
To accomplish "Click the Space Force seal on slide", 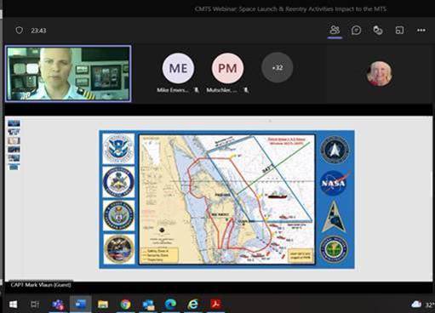I will (x=335, y=150).
